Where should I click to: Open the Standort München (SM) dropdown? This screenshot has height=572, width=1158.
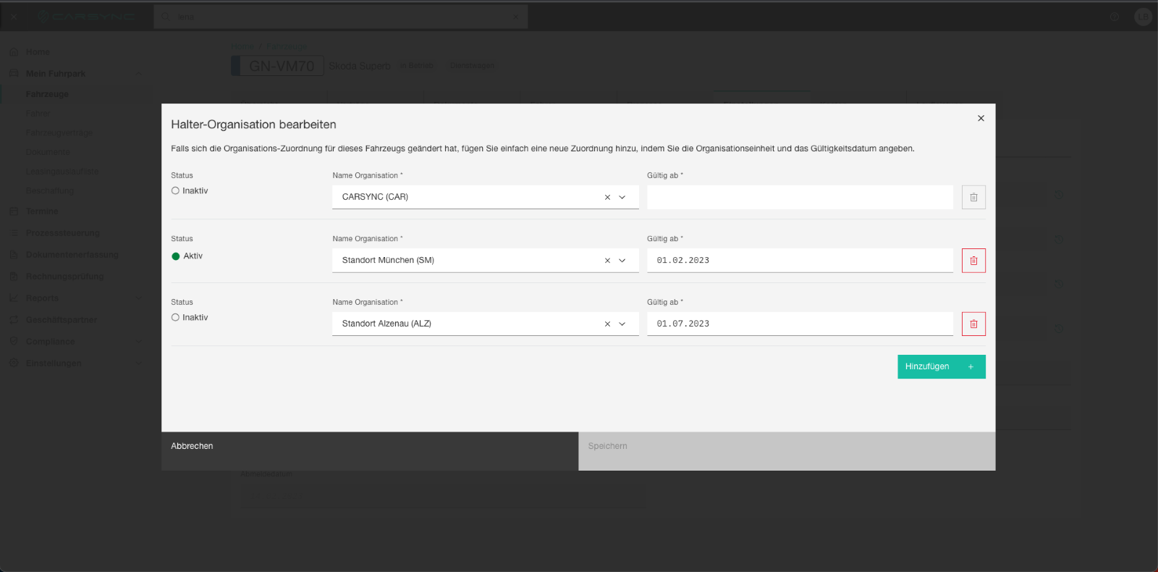point(622,261)
